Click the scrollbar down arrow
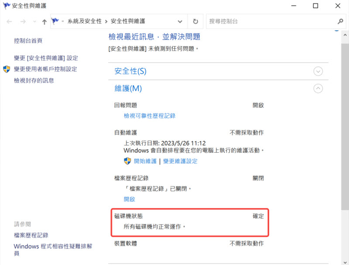This screenshot has width=349, height=265. (x=345, y=262)
